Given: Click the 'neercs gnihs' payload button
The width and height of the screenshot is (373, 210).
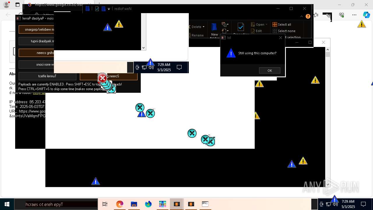Looking at the screenshot, I should point(36,53).
